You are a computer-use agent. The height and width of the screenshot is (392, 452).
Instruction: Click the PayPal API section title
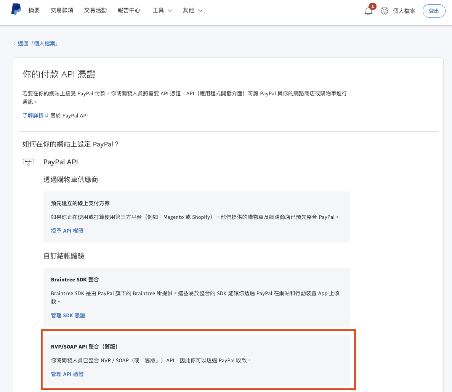[x=61, y=162]
